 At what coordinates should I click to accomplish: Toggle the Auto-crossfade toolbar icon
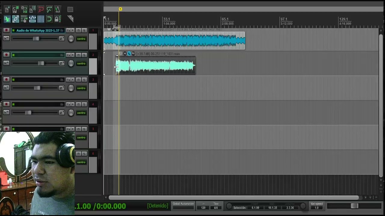[x=7, y=19]
